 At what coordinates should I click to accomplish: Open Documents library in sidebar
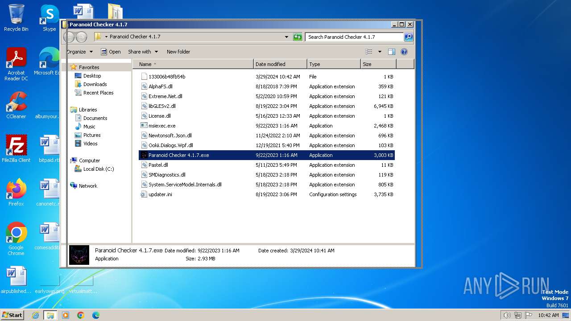95,118
